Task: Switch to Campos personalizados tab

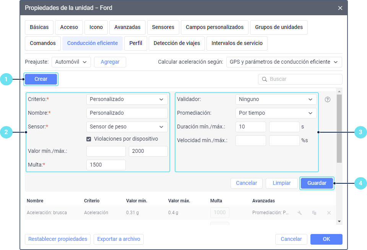Action: coord(214,27)
